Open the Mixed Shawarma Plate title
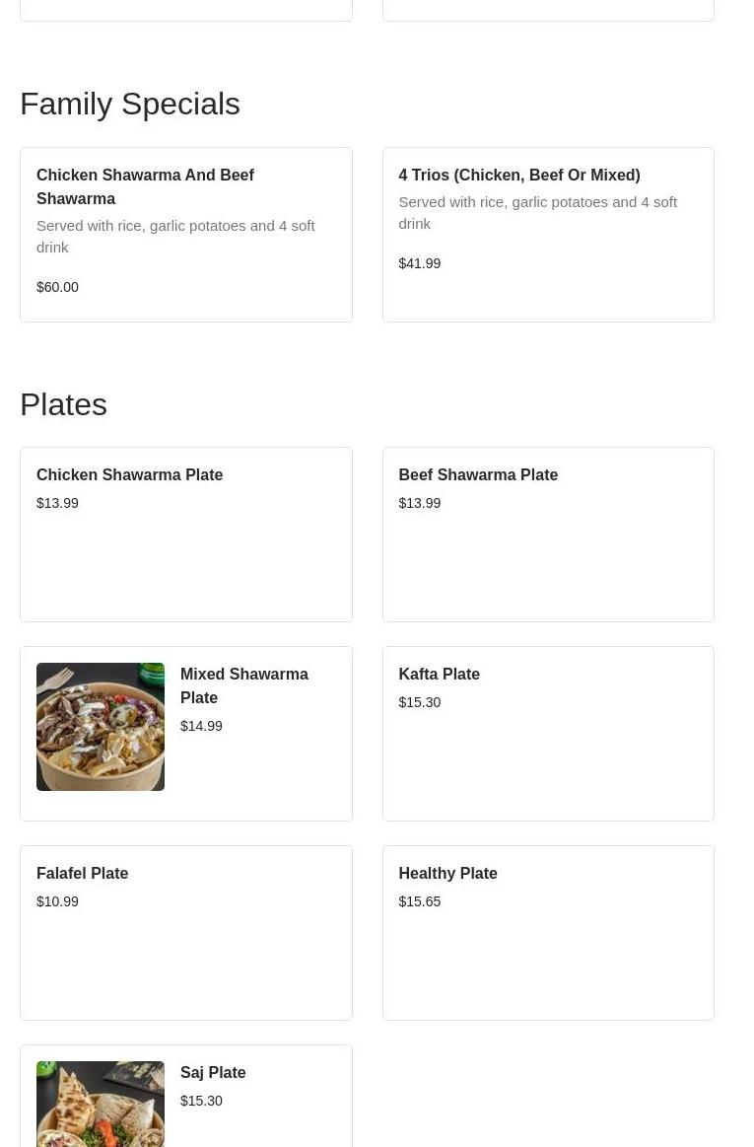Viewport: 754px width, 1147px height. pos(243,685)
